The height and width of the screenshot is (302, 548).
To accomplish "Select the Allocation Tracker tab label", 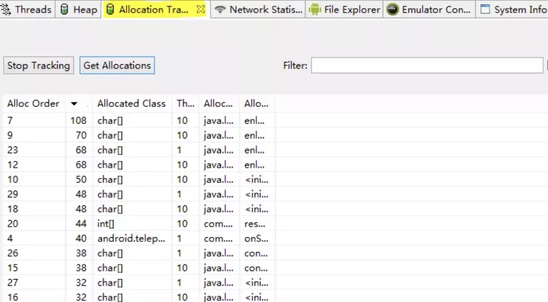I will pos(153,9).
